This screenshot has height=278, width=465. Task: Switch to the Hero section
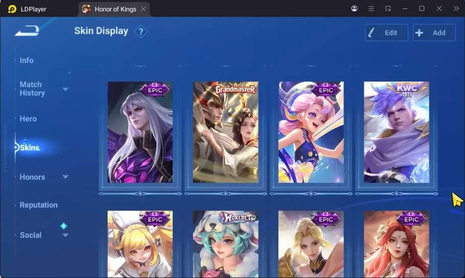tap(28, 119)
